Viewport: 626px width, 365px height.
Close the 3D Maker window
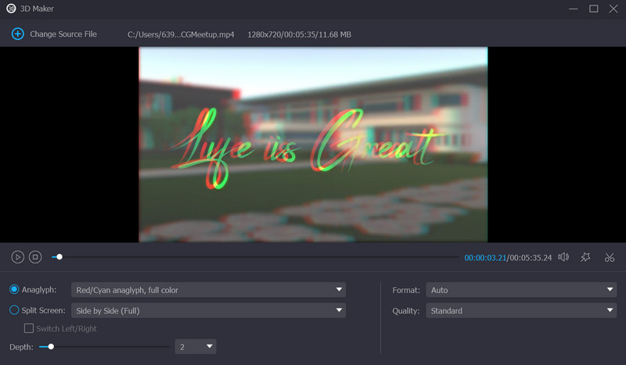(613, 9)
